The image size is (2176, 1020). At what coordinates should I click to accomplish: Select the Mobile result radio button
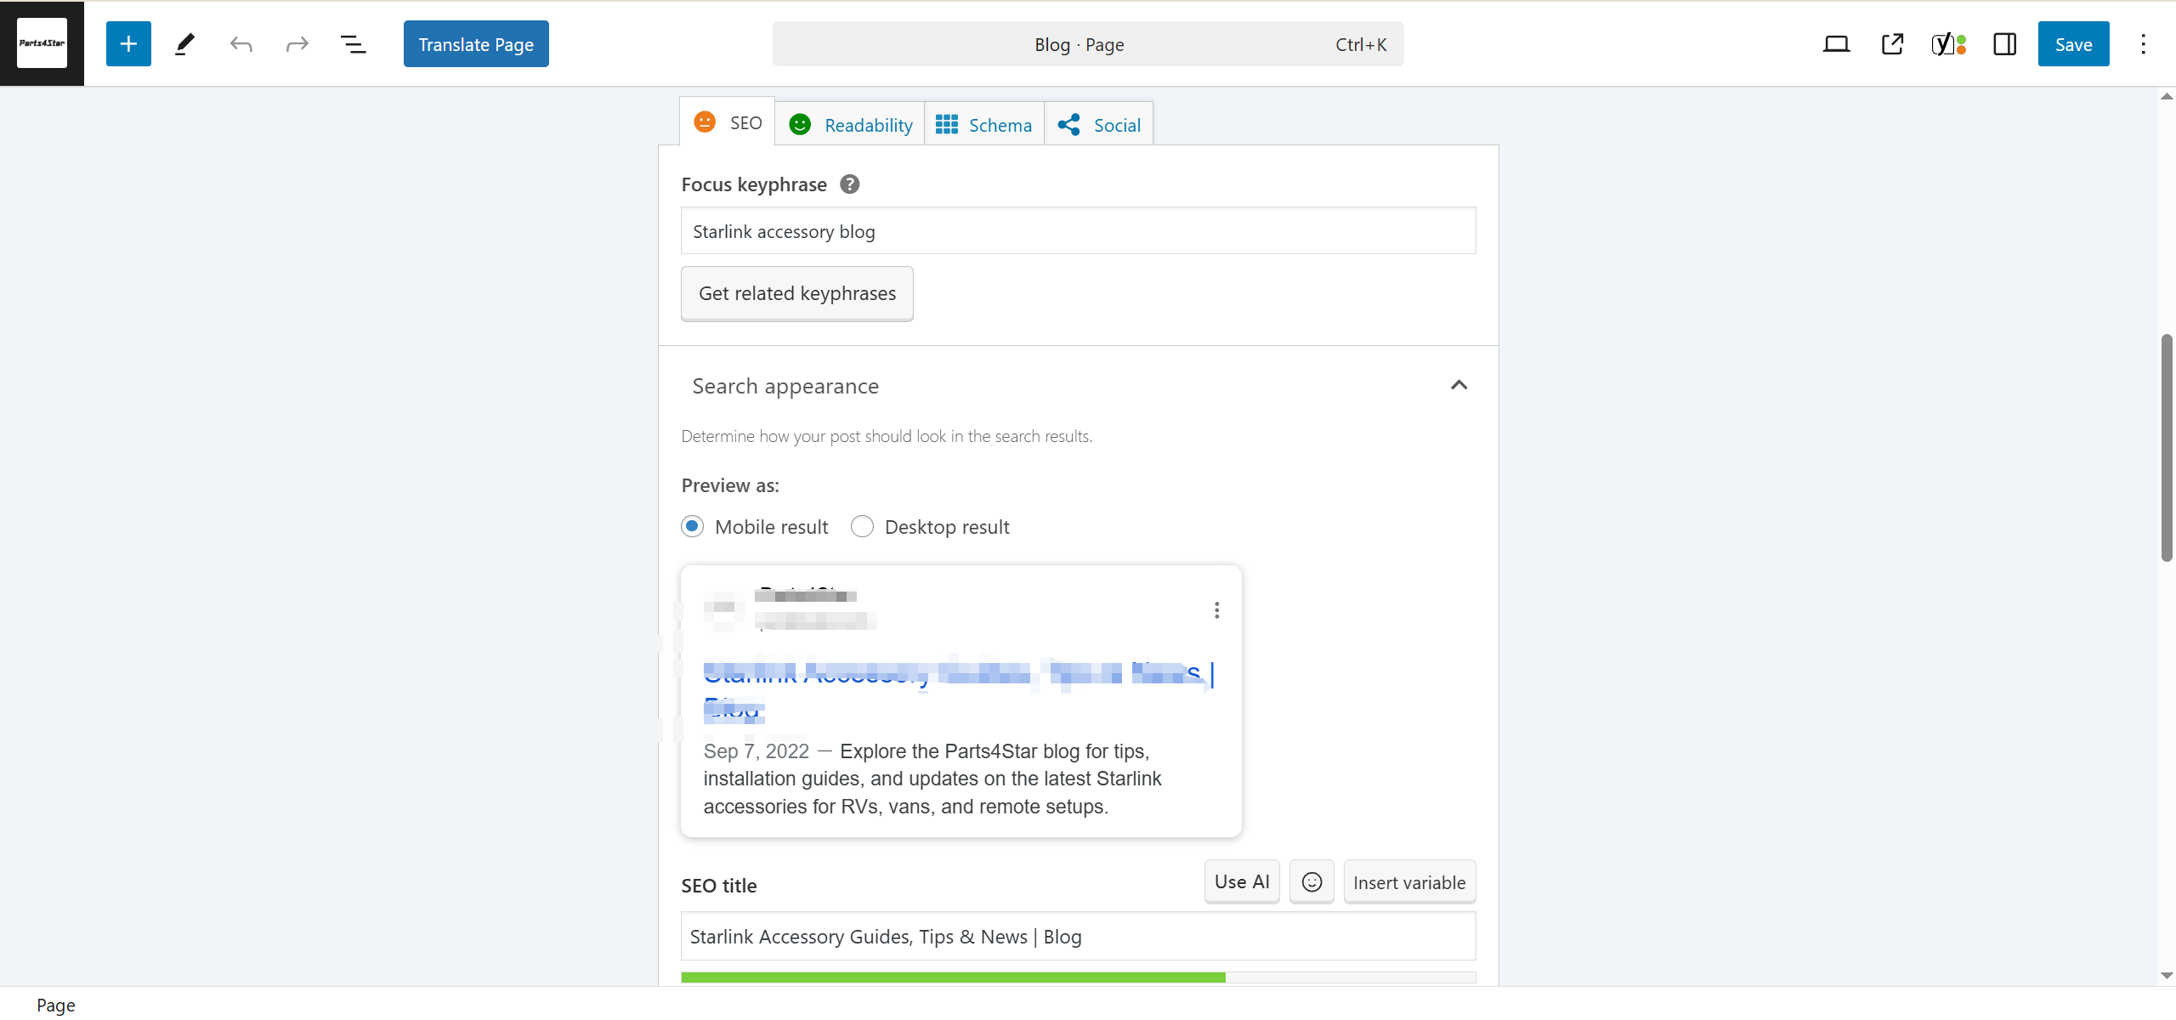tap(693, 526)
